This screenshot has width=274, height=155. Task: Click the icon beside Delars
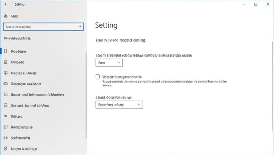(6, 116)
